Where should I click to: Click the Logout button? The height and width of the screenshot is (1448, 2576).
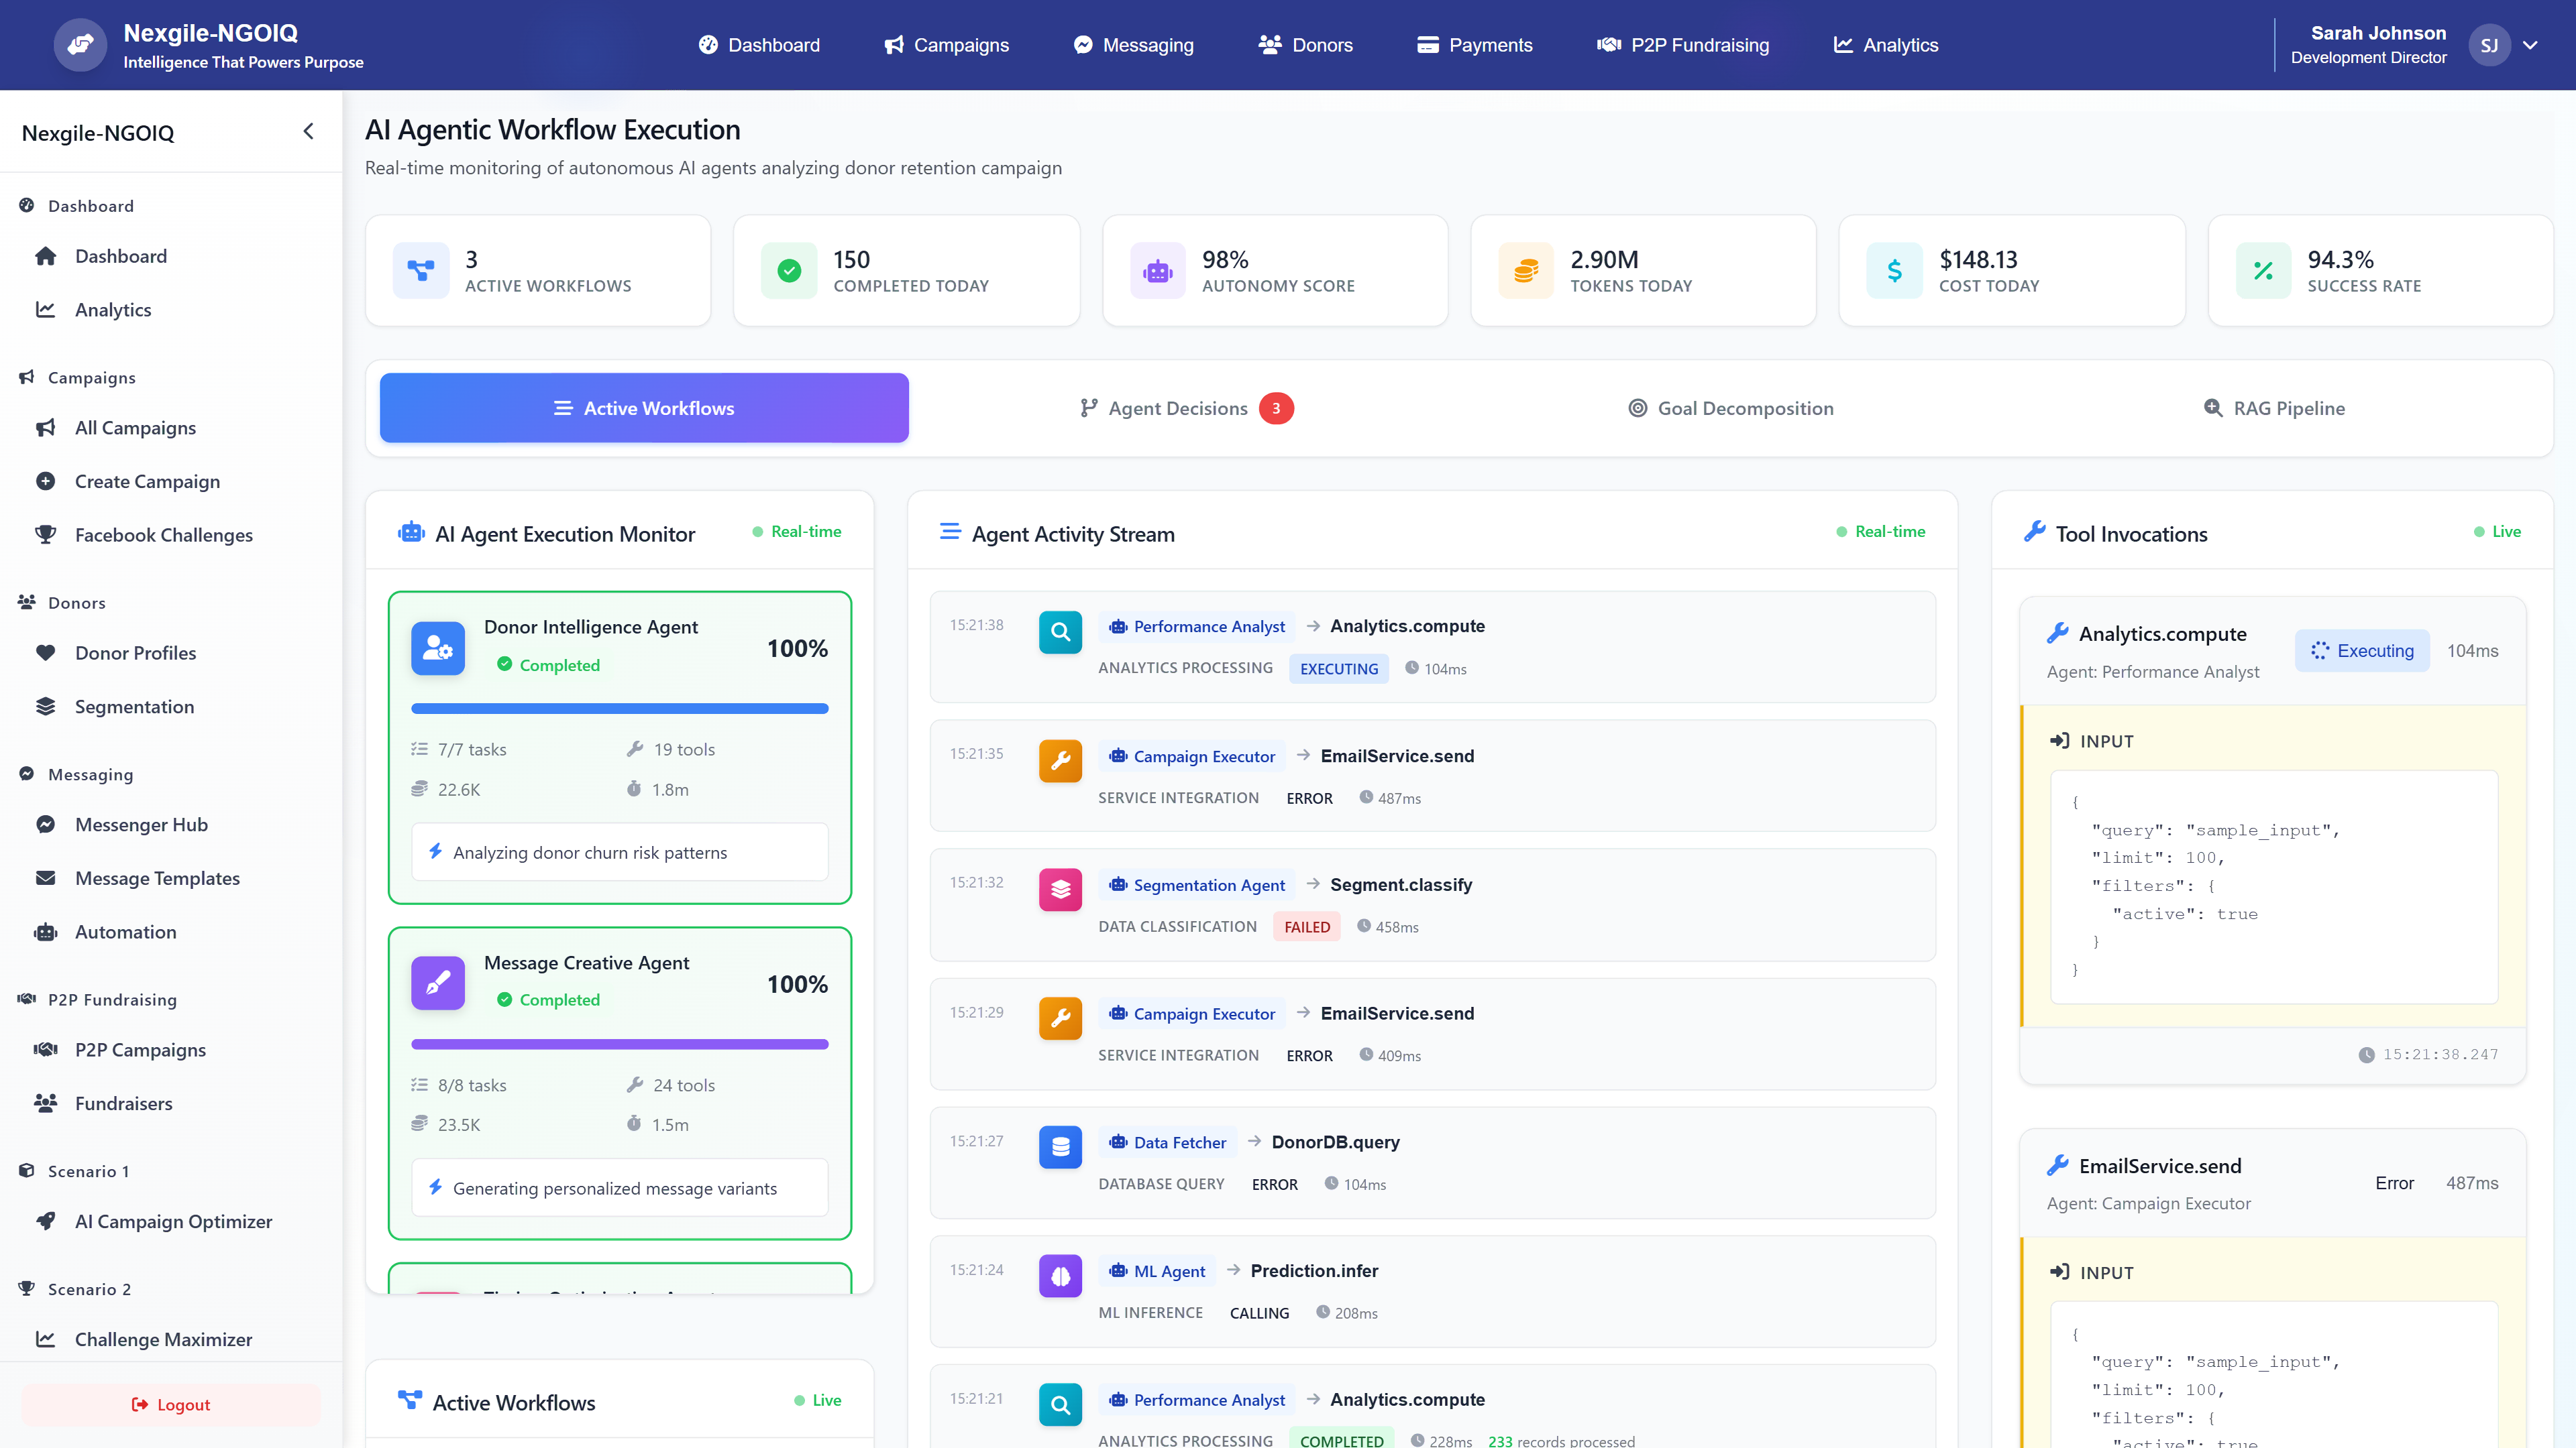click(x=171, y=1404)
